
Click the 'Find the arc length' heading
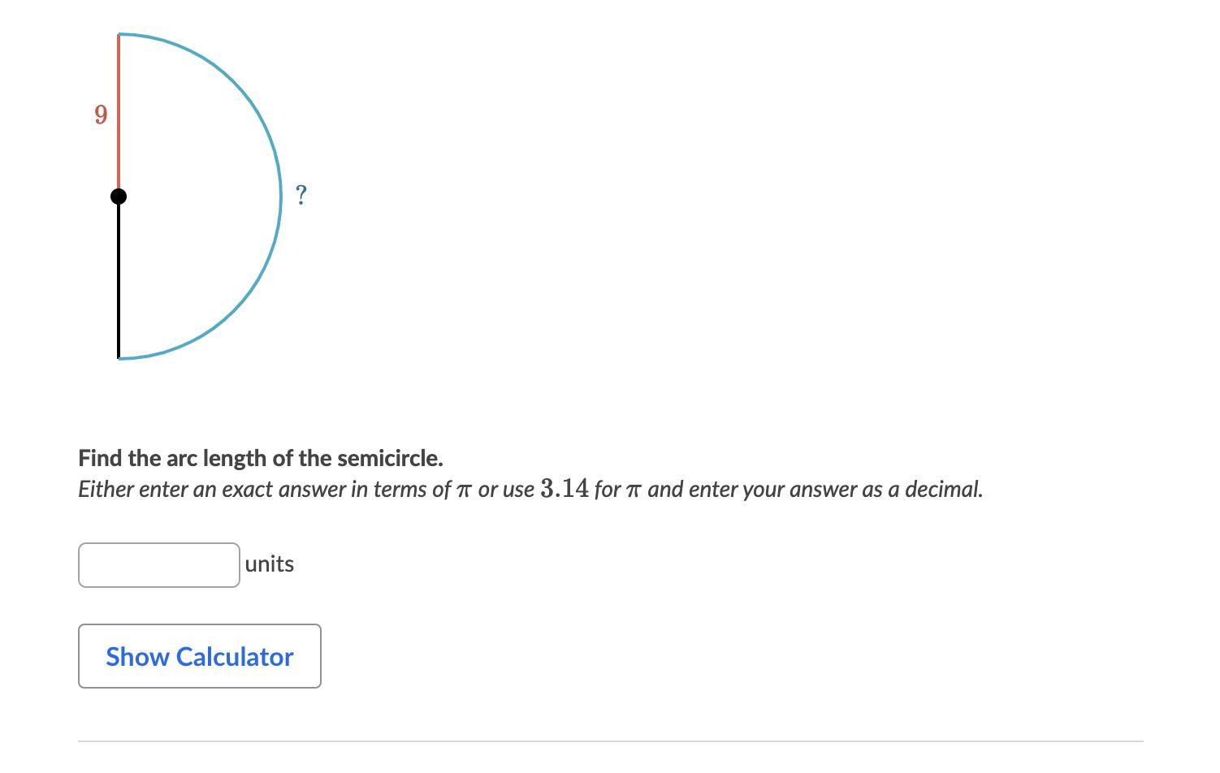(x=261, y=458)
